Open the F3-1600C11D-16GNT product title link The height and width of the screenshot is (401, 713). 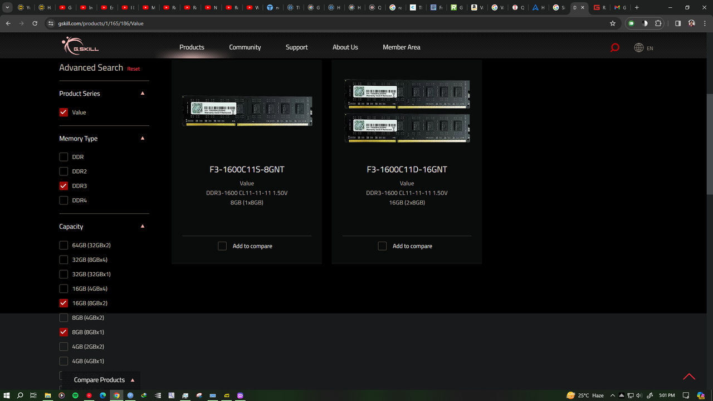[x=407, y=169]
